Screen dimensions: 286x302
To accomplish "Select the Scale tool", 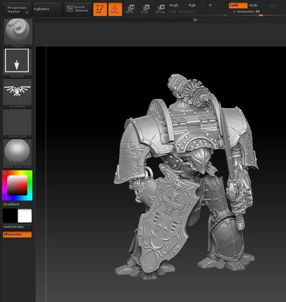I will click(144, 9).
